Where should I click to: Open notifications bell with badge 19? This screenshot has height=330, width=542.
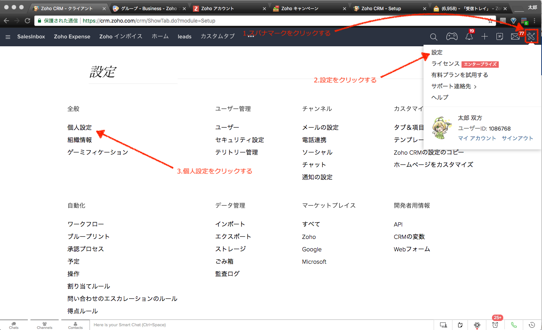point(469,36)
